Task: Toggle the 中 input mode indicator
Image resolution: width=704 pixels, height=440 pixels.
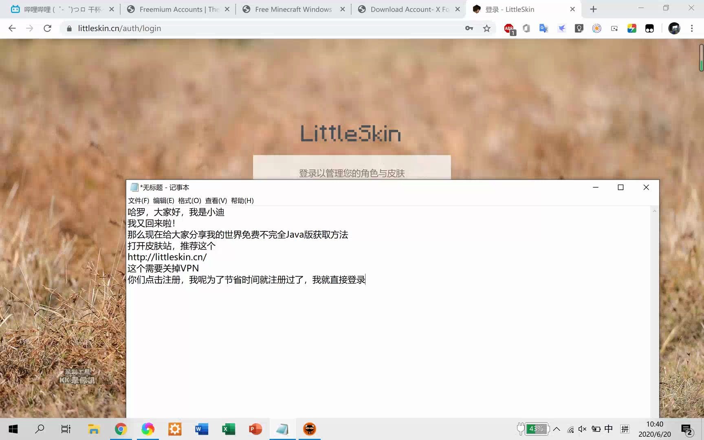Action: [609, 429]
